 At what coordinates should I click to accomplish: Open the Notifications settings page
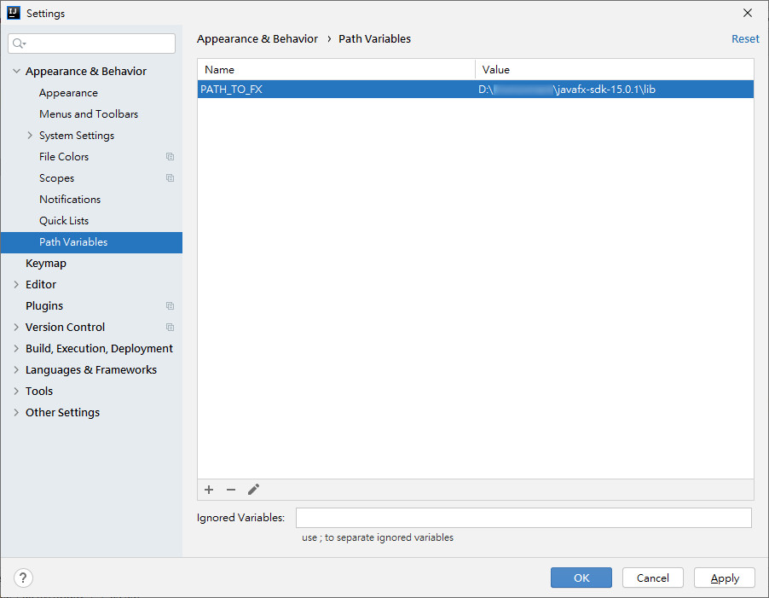point(70,200)
